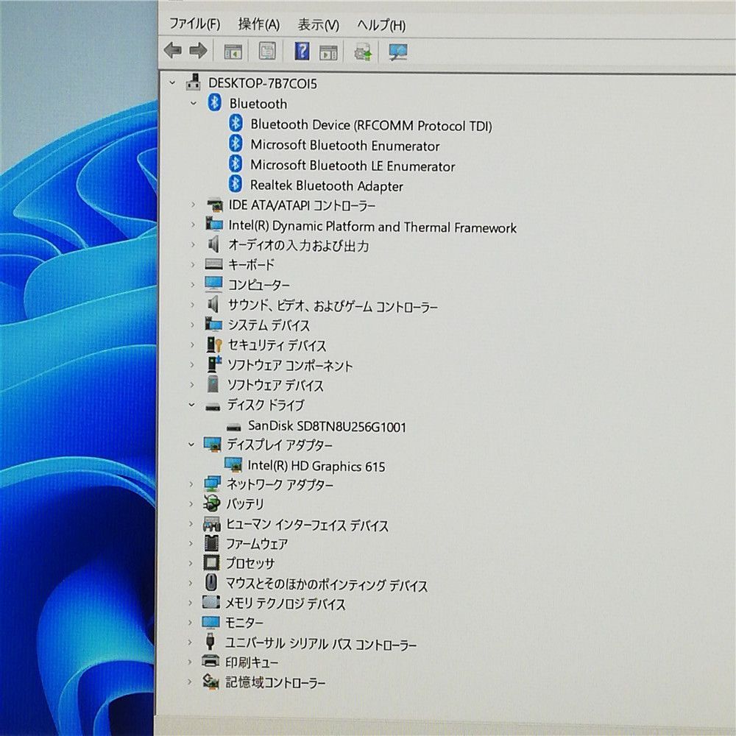This screenshot has width=736, height=736.
Task: Open the 表示(V) menu
Action: tap(318, 25)
